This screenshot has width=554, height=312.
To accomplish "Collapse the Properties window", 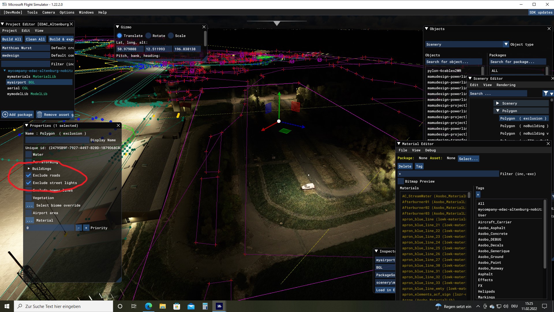I will [x=27, y=125].
